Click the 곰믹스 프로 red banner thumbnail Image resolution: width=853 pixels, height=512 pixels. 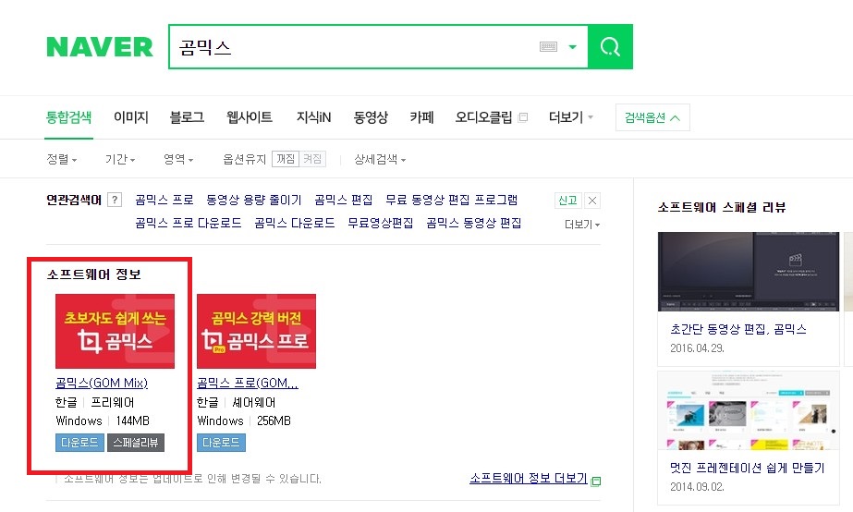coord(256,332)
